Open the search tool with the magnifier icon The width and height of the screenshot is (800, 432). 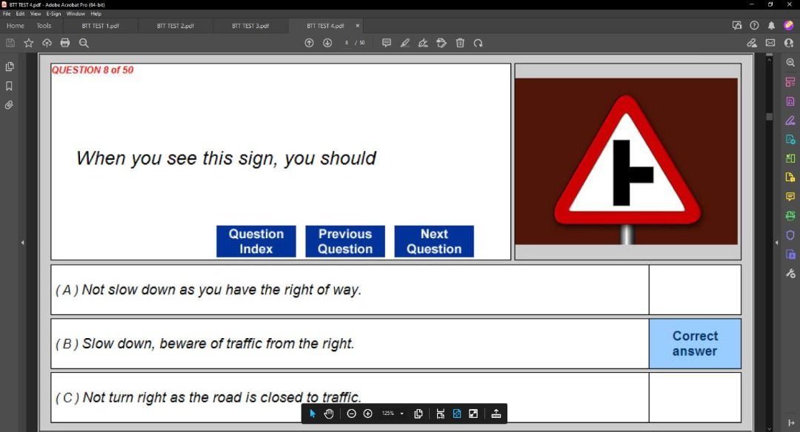click(x=84, y=43)
